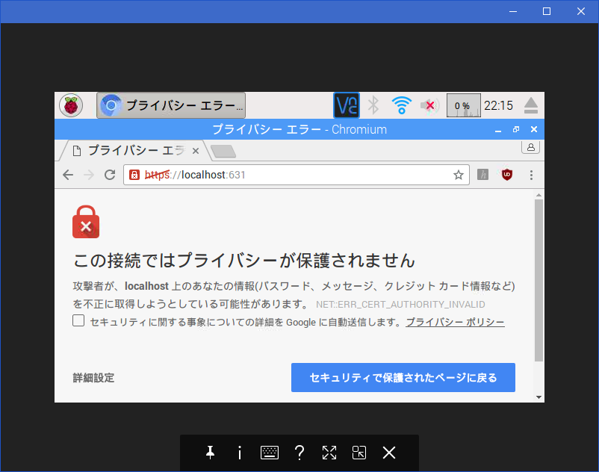Click セキュリティで保護されたページに戻る button
This screenshot has width=599, height=472.
coord(403,377)
